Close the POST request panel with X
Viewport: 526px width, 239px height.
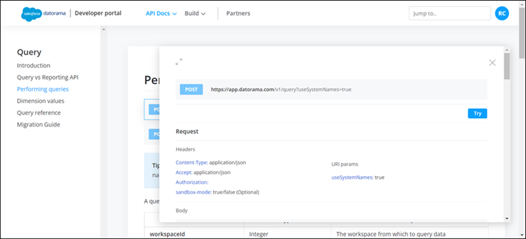pos(492,62)
